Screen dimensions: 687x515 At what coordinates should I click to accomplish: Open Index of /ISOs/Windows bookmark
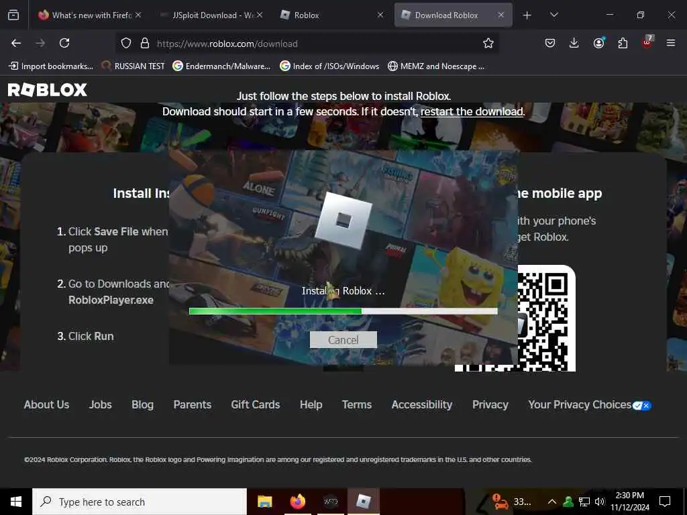tap(329, 66)
